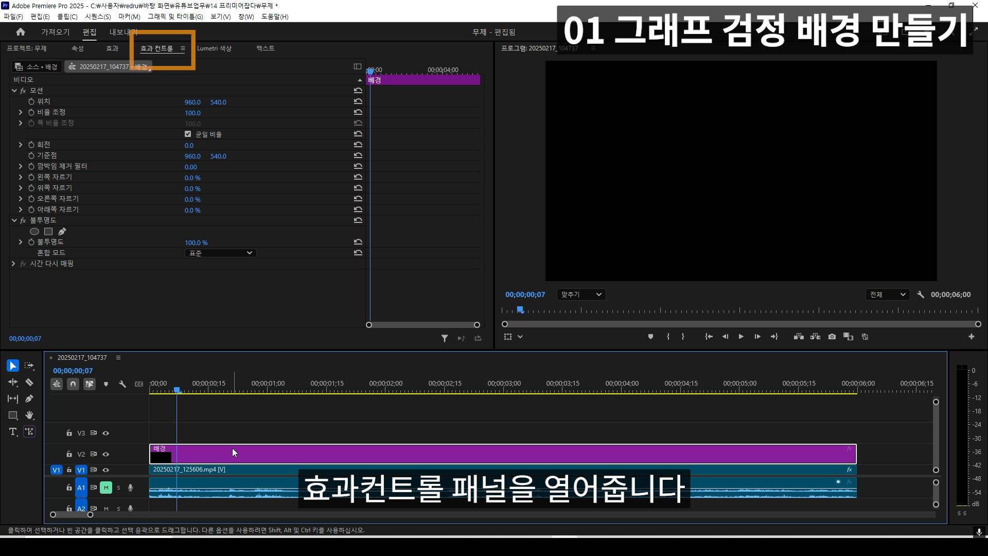
Task: Unmute audio track A1 M button
Action: [106, 488]
